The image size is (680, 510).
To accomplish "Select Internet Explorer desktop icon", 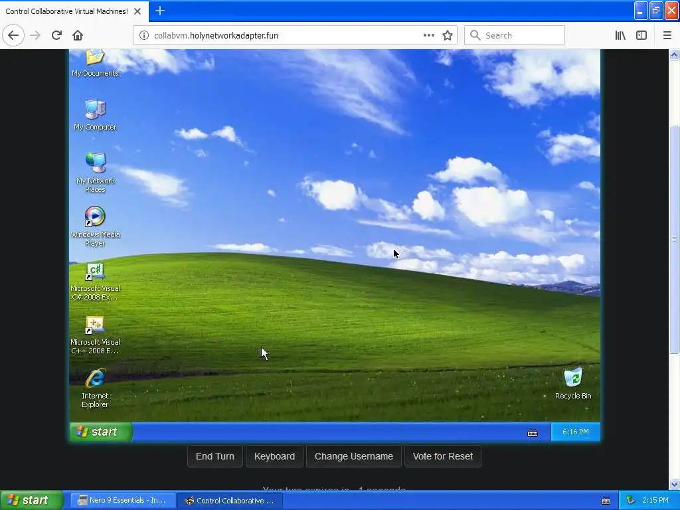I will pos(95,388).
